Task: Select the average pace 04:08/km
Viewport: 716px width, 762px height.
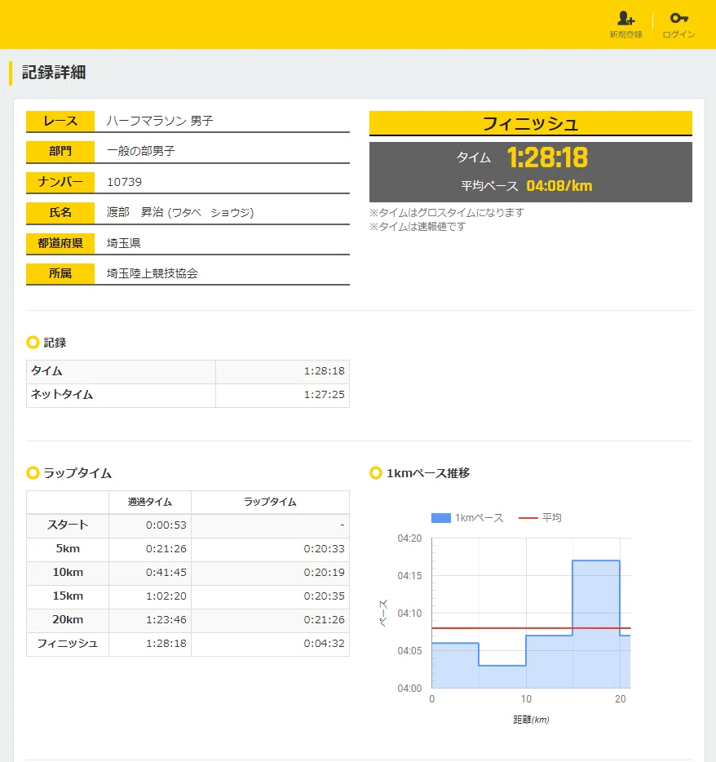Action: click(x=559, y=186)
